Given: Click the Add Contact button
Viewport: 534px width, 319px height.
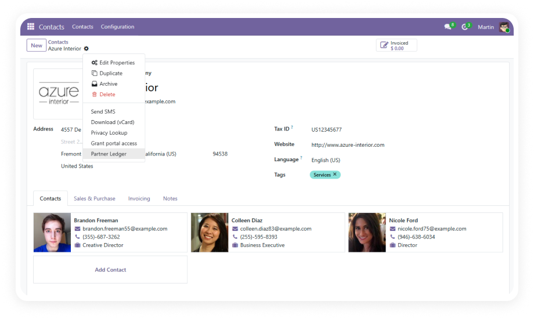Looking at the screenshot, I should tap(110, 270).
